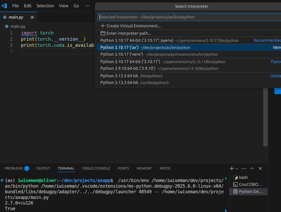Create a new terminal with plus icon
Image resolution: width=281 pixels, height=212 pixels.
(232, 168)
